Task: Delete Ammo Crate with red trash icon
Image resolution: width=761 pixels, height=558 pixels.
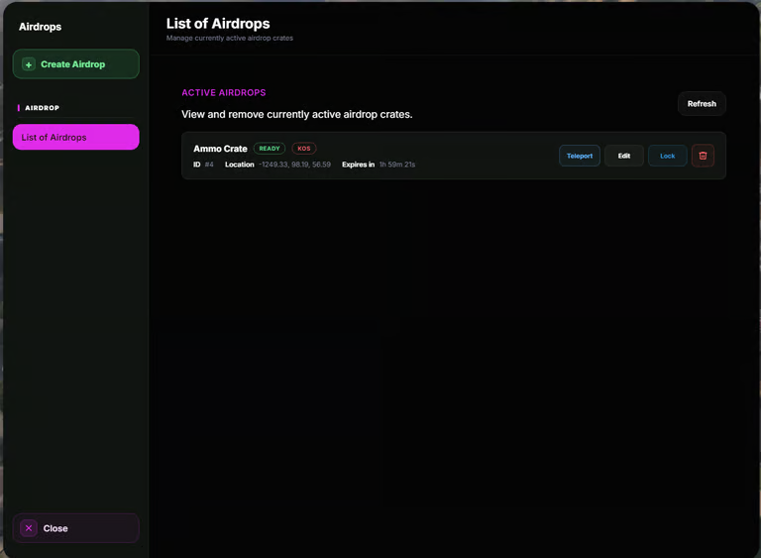Action: [x=703, y=156]
